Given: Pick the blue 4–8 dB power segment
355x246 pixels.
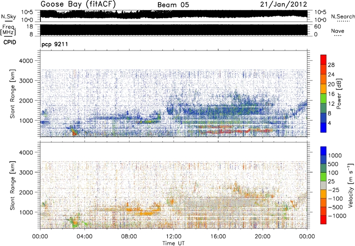Looking at the screenshot, I should pos(323,118).
